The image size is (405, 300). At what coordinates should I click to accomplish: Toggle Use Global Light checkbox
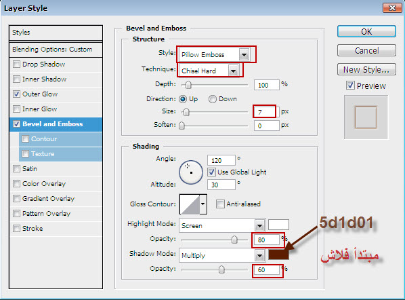coord(211,172)
